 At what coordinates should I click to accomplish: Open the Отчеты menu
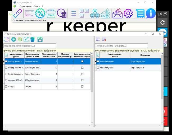pyautogui.click(x=37, y=6)
